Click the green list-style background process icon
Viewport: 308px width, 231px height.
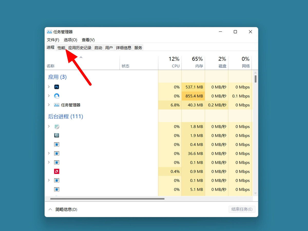56,135
